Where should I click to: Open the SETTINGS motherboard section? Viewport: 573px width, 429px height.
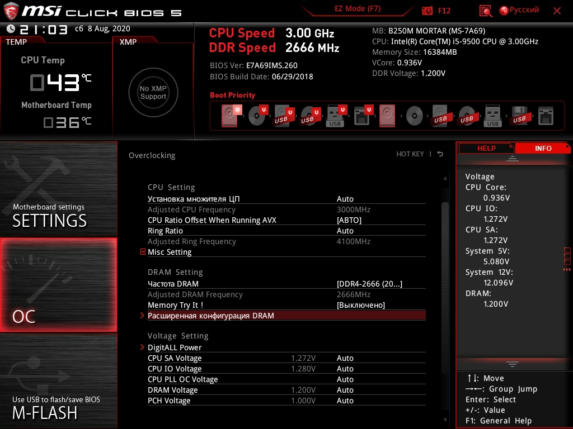coord(58,189)
